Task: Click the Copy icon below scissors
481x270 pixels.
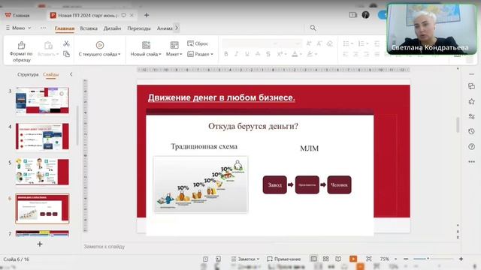Action: [66, 54]
